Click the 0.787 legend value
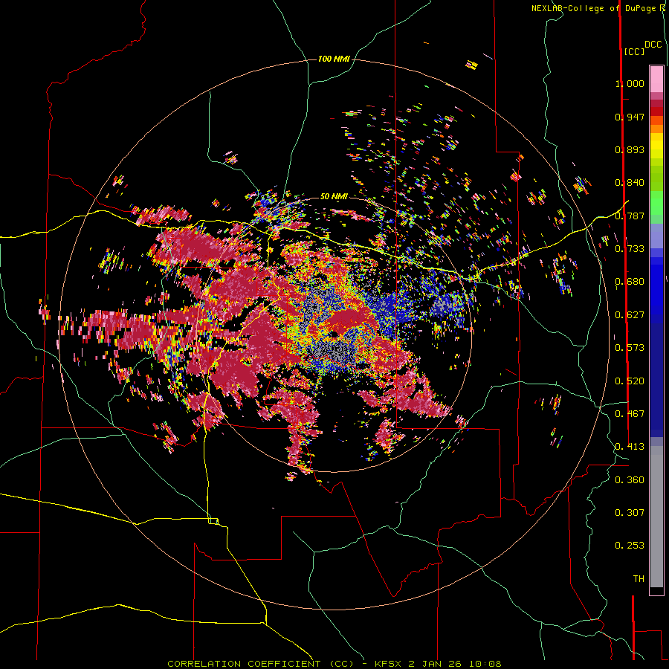This screenshot has width=669, height=669. [x=630, y=216]
